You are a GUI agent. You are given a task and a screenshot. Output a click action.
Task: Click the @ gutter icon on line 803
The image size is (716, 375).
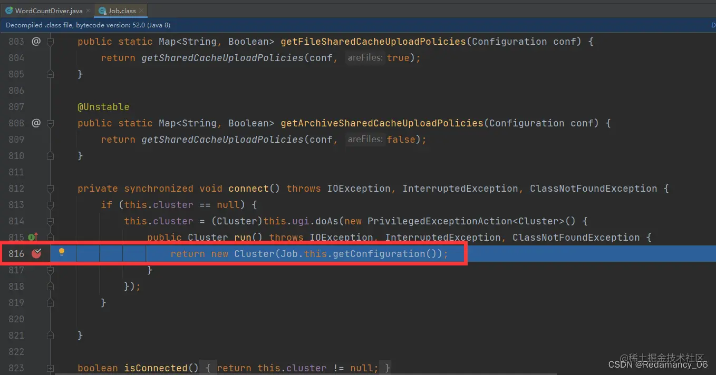[36, 41]
